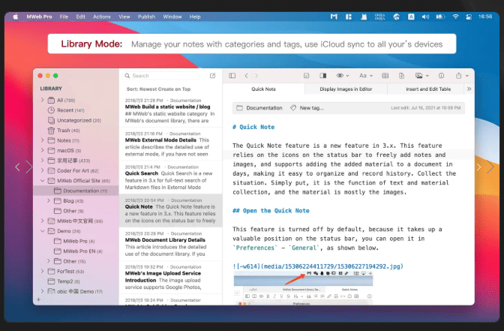Select Uncategorized in the library
Screen dimensions: 504x331
coord(76,120)
